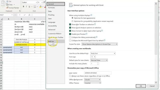160x90 pixels.
Task: Select Optimize for best appearance
Action: click(x=72, y=18)
